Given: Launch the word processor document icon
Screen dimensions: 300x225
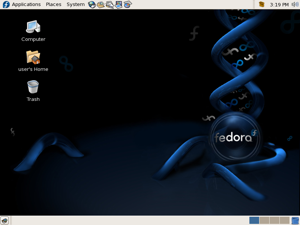Looking at the screenshot, I should pyautogui.click(x=109, y=4).
